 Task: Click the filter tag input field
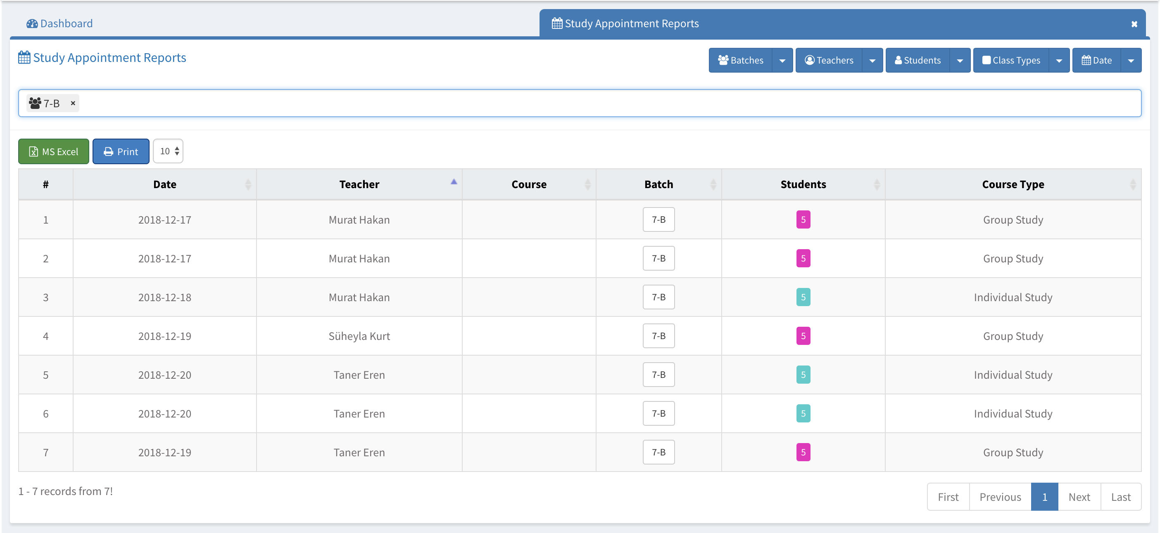pos(585,103)
